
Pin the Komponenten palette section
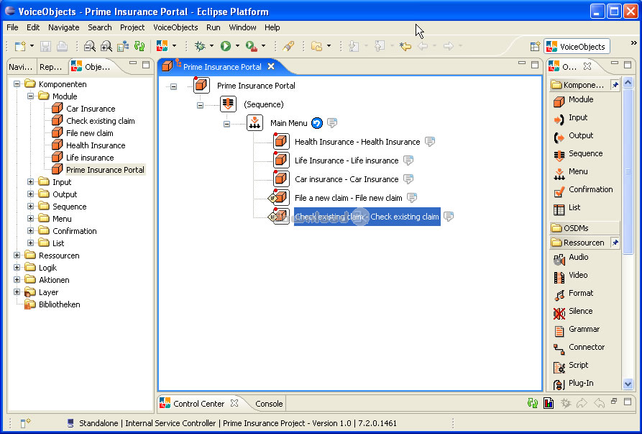tap(615, 85)
